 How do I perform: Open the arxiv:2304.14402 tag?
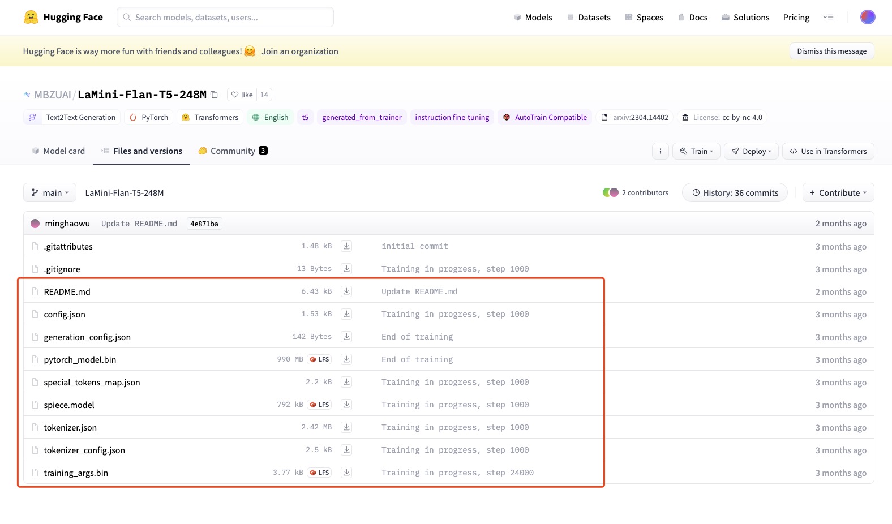(x=634, y=117)
